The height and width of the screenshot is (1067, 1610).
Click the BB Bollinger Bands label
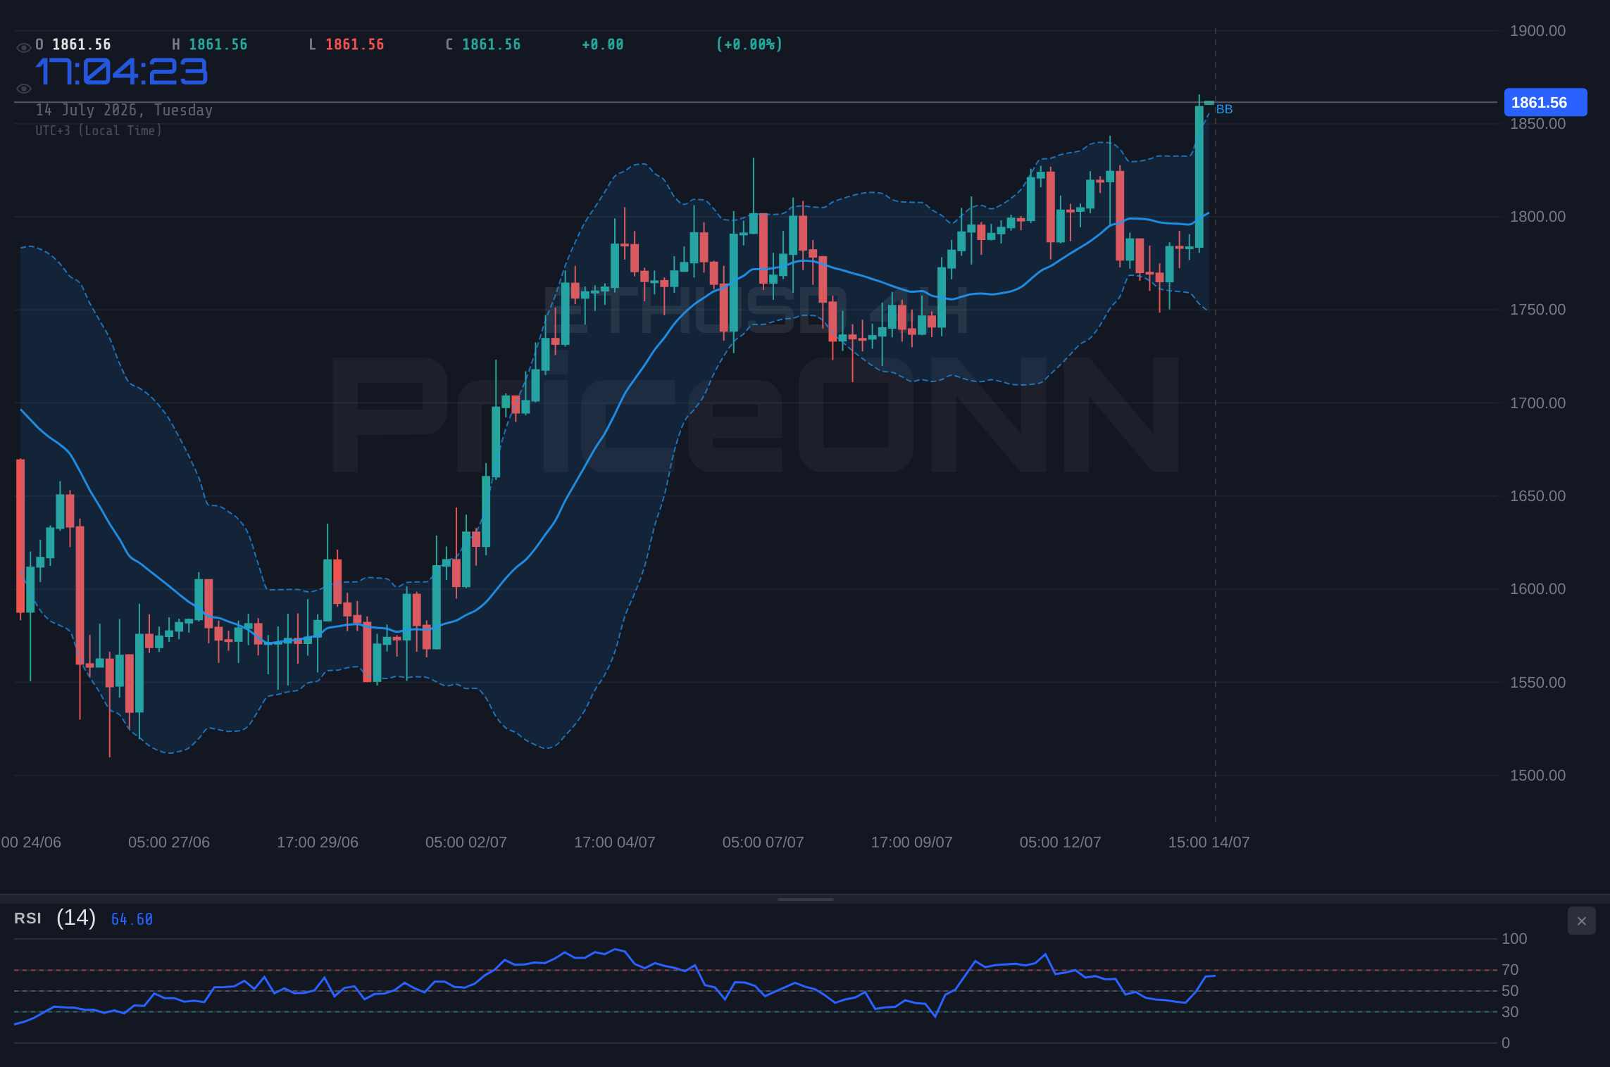[x=1224, y=109]
